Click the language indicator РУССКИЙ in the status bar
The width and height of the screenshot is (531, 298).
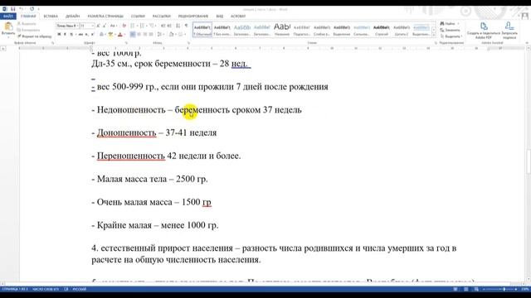[80, 289]
